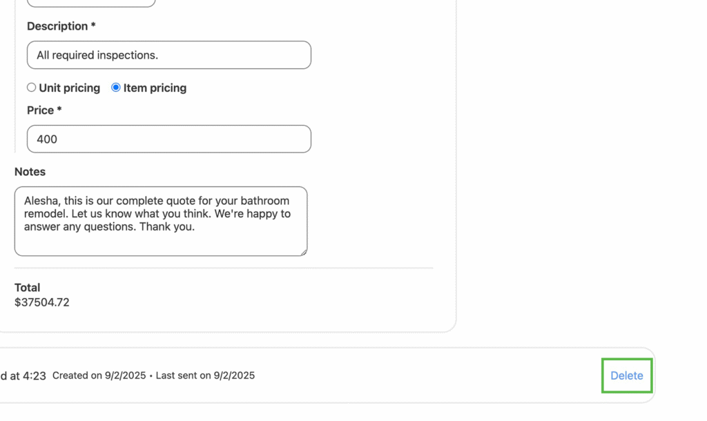Delete the quote using the Delete link
Screen dimensions: 707x421
pyautogui.click(x=626, y=375)
